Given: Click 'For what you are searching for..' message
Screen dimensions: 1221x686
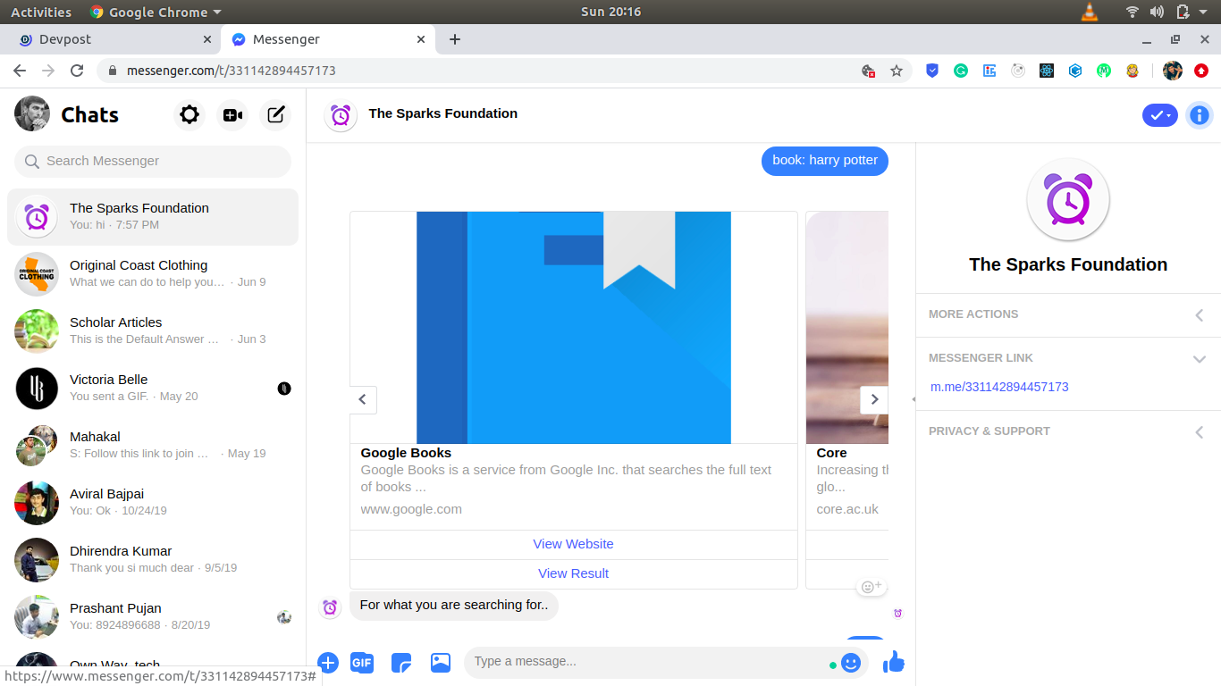Looking at the screenshot, I should [454, 606].
